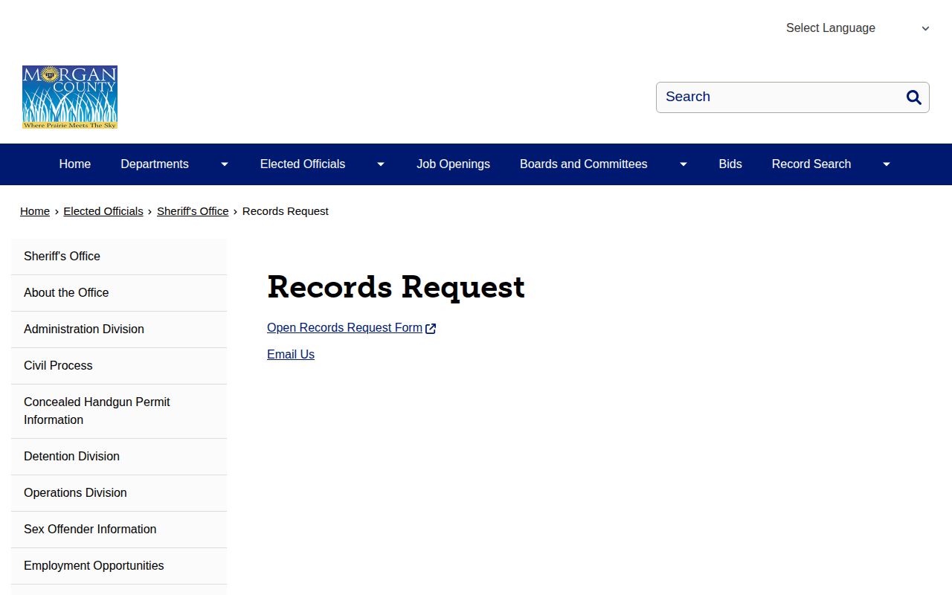Click the Elected Officials breadcrumb link
The width and height of the screenshot is (952, 595).
103,211
